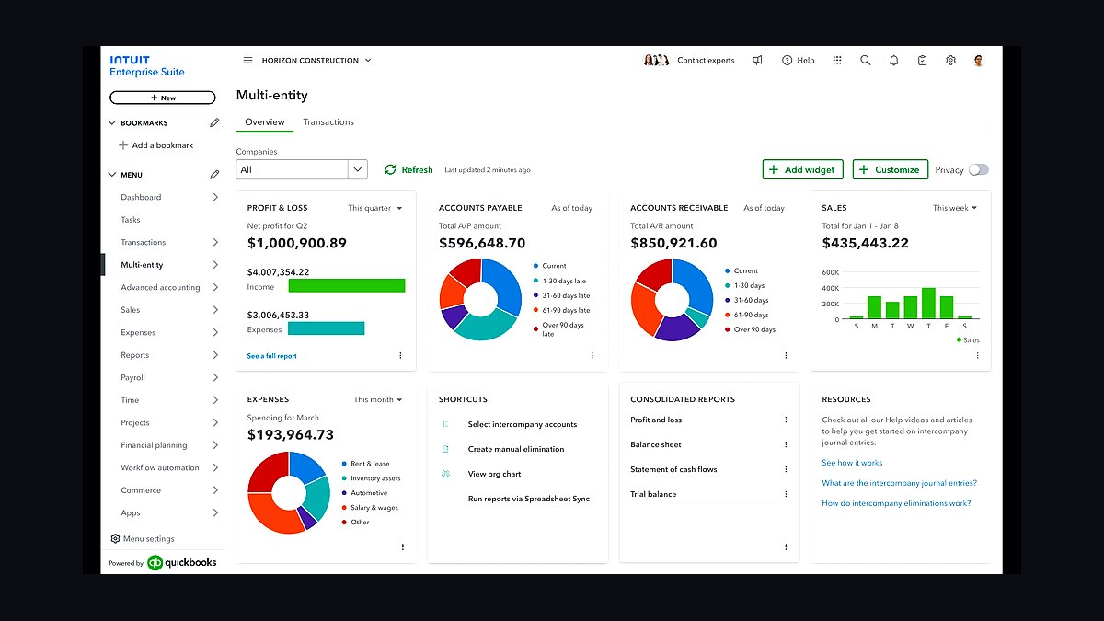Open Profit & Loss widget three-dot menu
Viewport: 1104px width, 621px height.
(x=400, y=355)
